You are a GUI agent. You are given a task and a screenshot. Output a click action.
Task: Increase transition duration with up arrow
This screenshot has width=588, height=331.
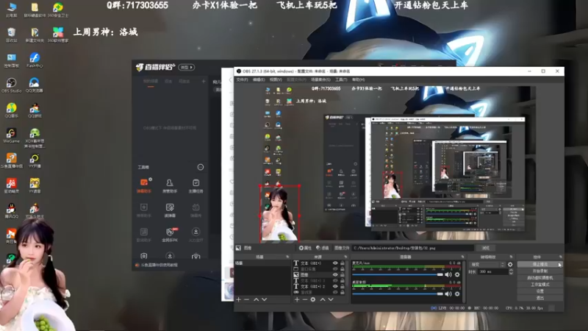coord(511,270)
